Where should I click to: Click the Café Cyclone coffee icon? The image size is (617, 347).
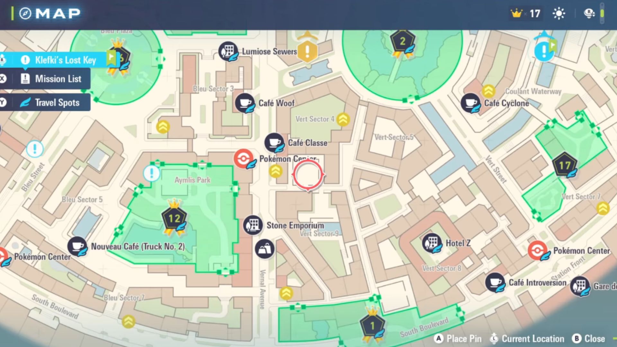pos(471,103)
